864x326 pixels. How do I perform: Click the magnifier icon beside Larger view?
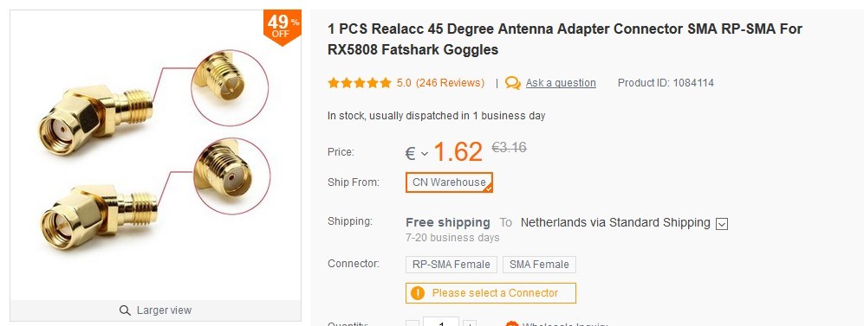coord(125,310)
